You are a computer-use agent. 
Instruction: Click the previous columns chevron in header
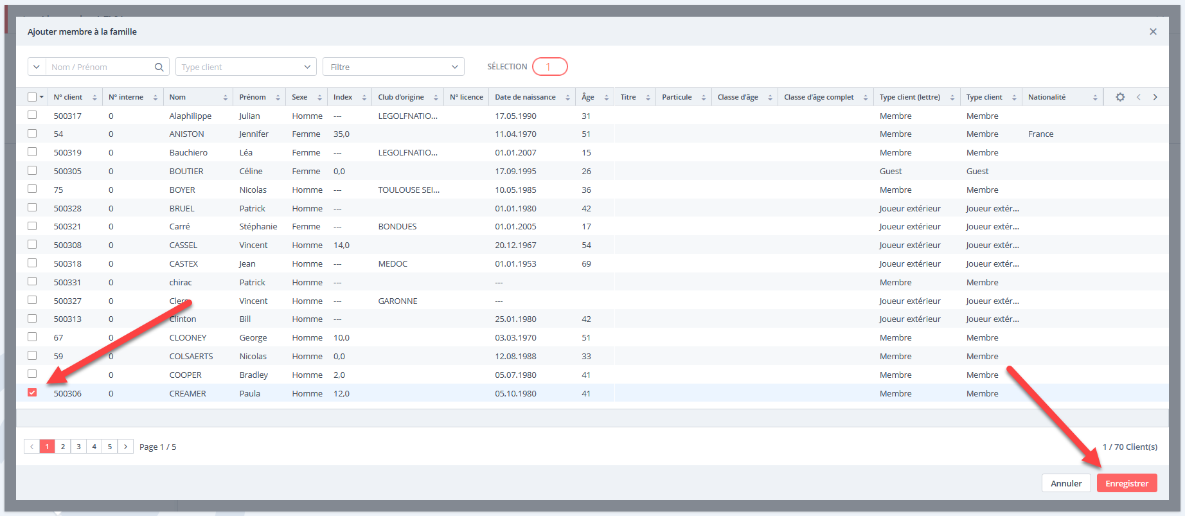click(1139, 97)
